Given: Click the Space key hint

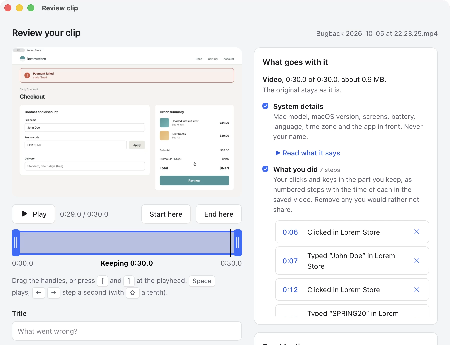Looking at the screenshot, I should (x=202, y=281).
